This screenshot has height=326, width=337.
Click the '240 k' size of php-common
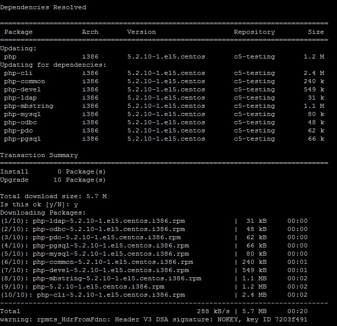click(314, 81)
